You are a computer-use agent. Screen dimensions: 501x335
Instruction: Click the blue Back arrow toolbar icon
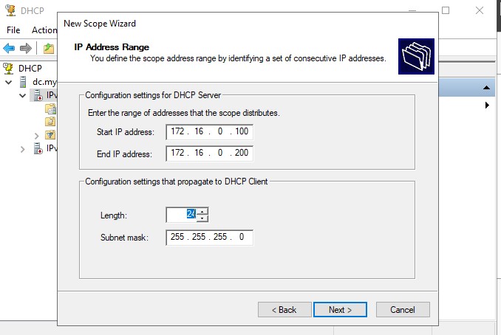tap(9, 48)
